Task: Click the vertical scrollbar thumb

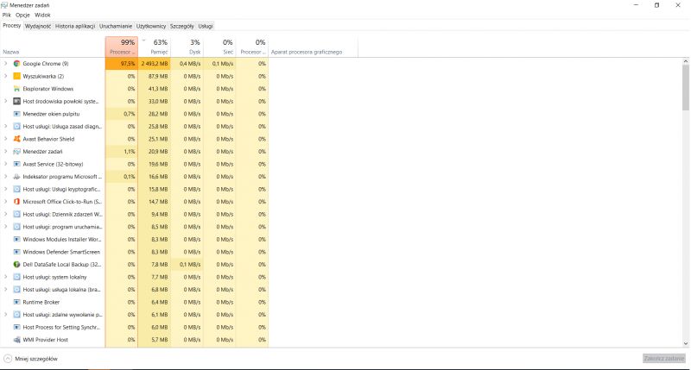Action: pyautogui.click(x=686, y=87)
